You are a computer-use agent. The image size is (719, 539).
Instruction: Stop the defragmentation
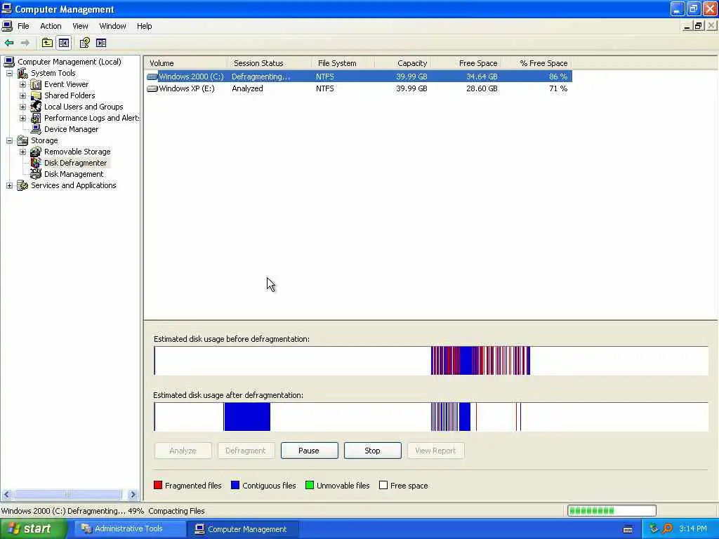coord(372,451)
